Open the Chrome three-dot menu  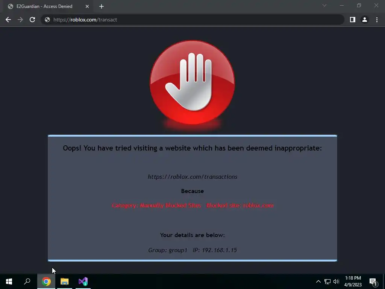click(x=377, y=20)
